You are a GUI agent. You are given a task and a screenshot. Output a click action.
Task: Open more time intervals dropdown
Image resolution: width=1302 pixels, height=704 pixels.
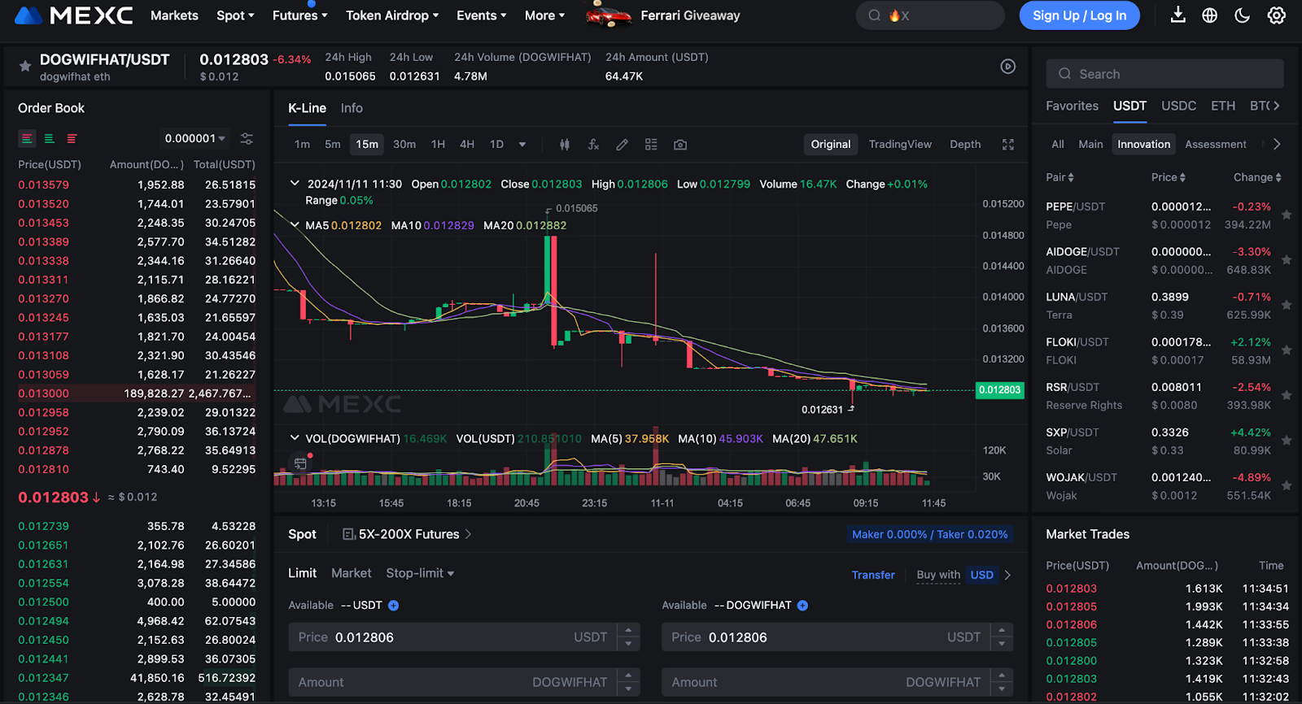click(x=522, y=145)
